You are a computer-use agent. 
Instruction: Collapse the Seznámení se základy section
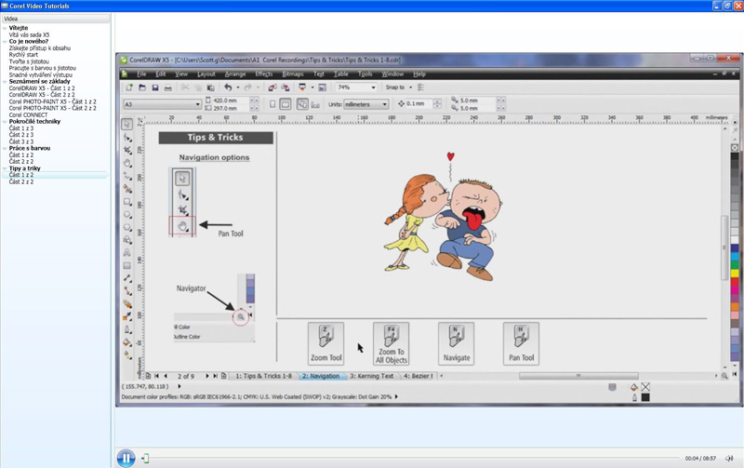click(5, 81)
